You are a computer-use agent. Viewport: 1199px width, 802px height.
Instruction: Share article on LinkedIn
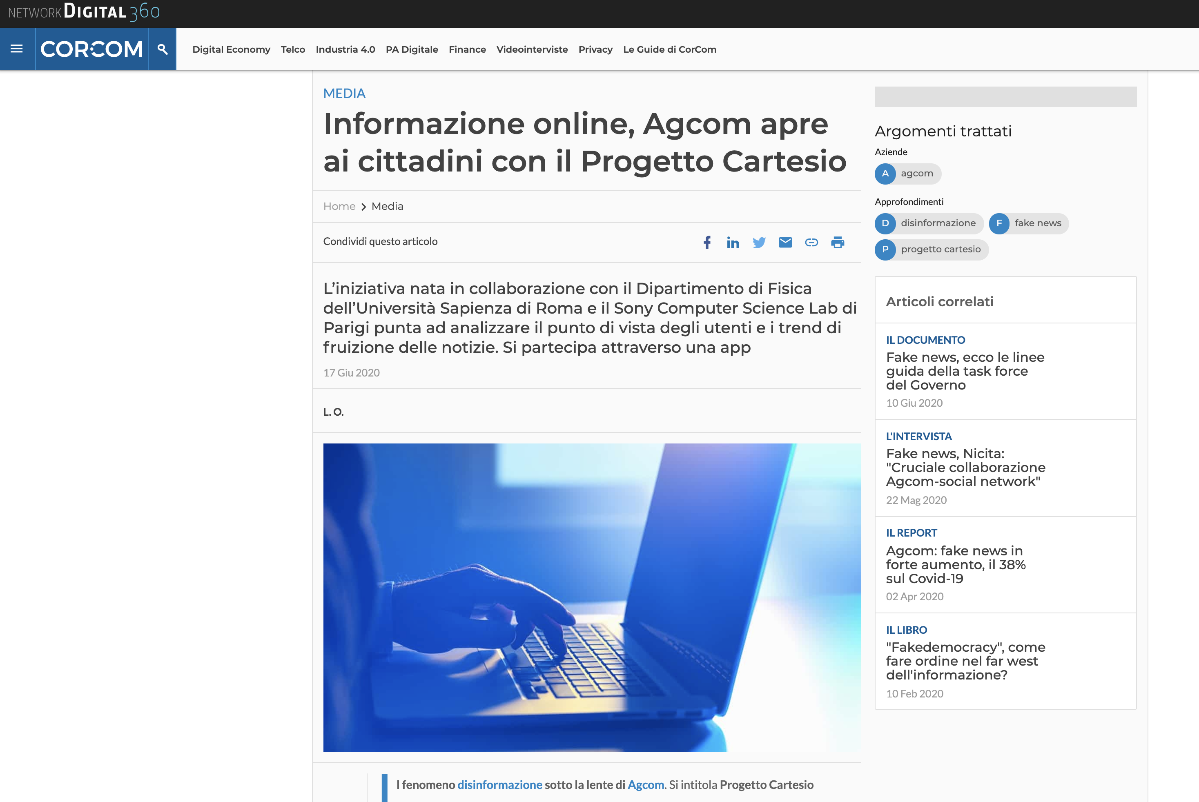pyautogui.click(x=733, y=243)
